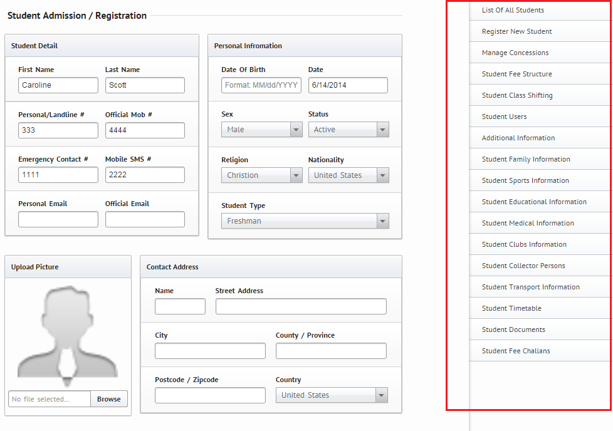613x431 pixels.
Task: Open the Student Type dropdown
Action: (x=305, y=221)
